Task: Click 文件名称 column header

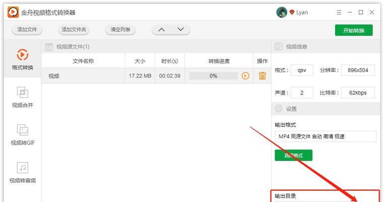Action: 83,61
